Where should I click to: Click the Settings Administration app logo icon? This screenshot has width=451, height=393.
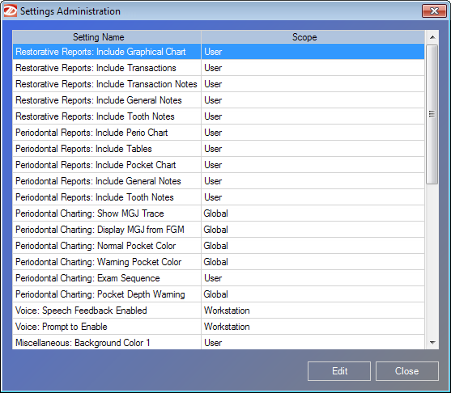10,11
